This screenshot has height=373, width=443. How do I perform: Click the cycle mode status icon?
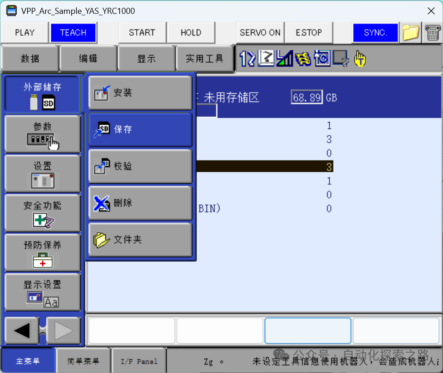[x=322, y=58]
